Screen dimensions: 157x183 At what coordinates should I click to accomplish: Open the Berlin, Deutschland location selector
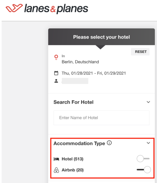point(80,62)
